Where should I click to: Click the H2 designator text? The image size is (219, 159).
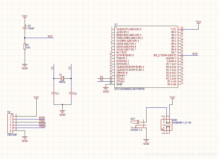click(x=9, y=112)
